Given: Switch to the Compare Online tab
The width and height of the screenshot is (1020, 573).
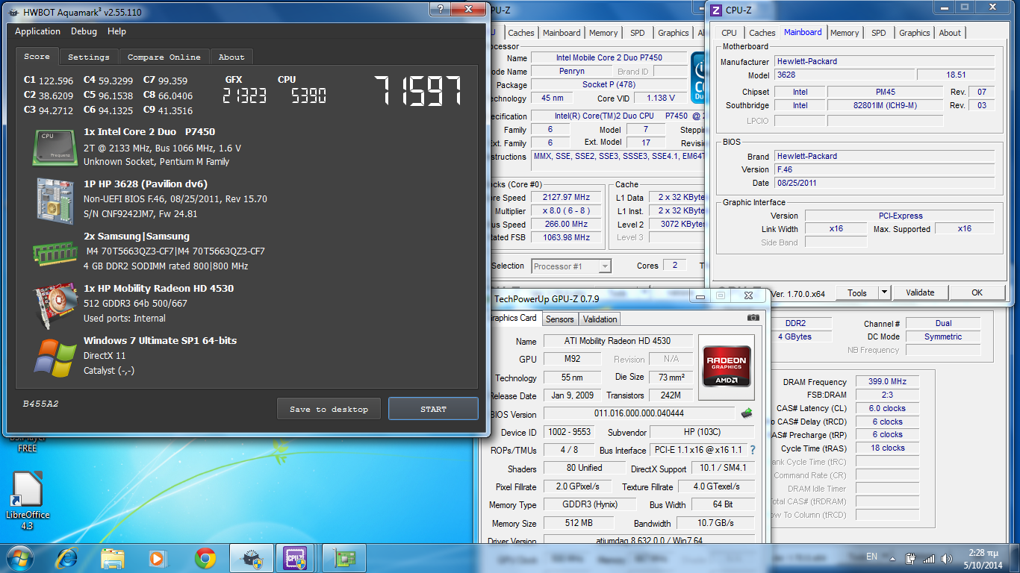Looking at the screenshot, I should [x=164, y=57].
